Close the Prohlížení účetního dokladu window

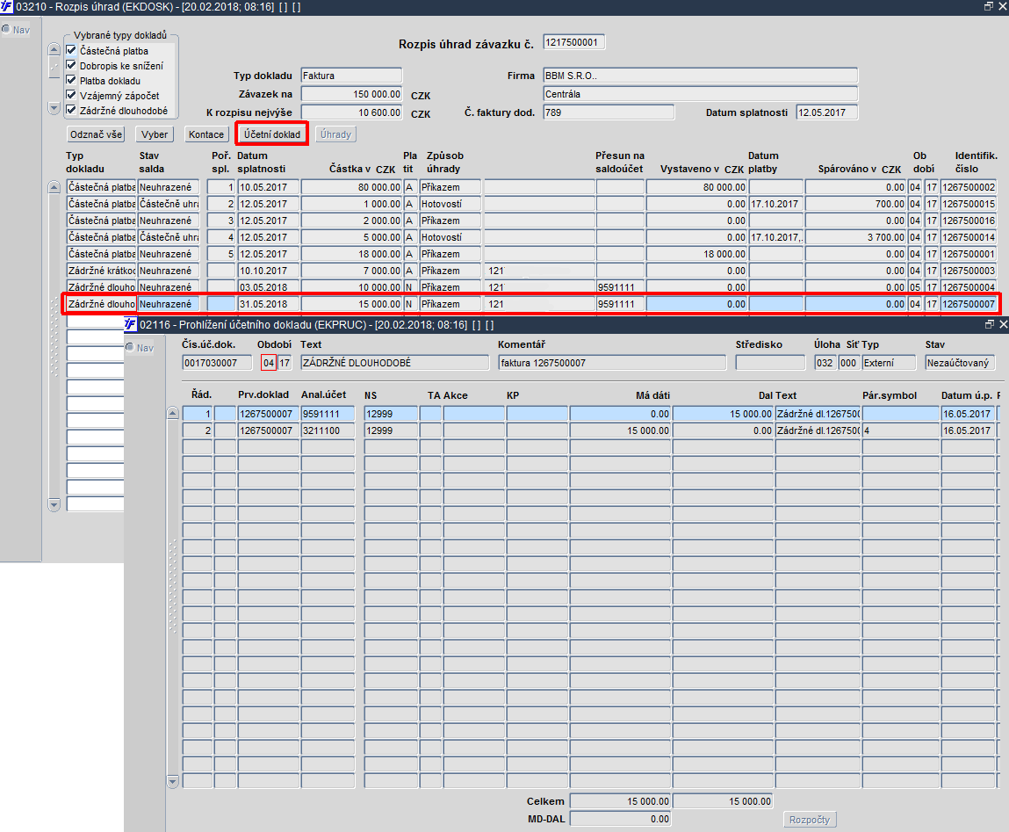[x=1003, y=324]
